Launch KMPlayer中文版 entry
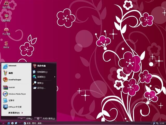166x125 pixels. coord(16,107)
